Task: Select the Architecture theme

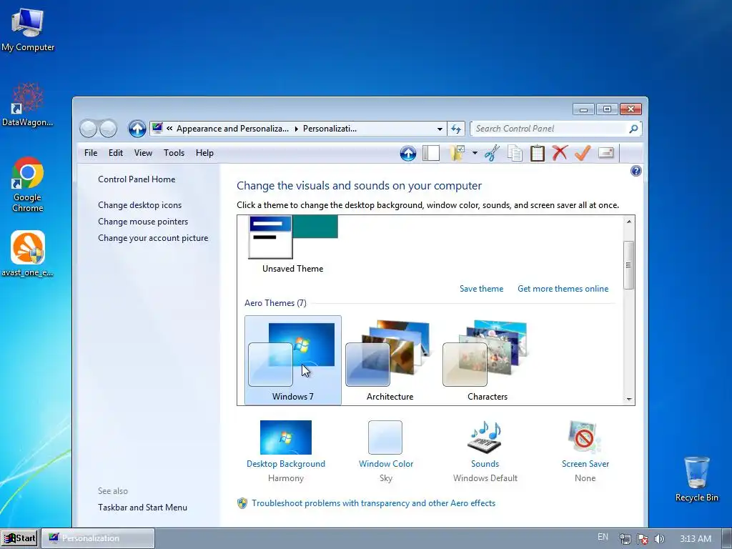Action: click(390, 360)
